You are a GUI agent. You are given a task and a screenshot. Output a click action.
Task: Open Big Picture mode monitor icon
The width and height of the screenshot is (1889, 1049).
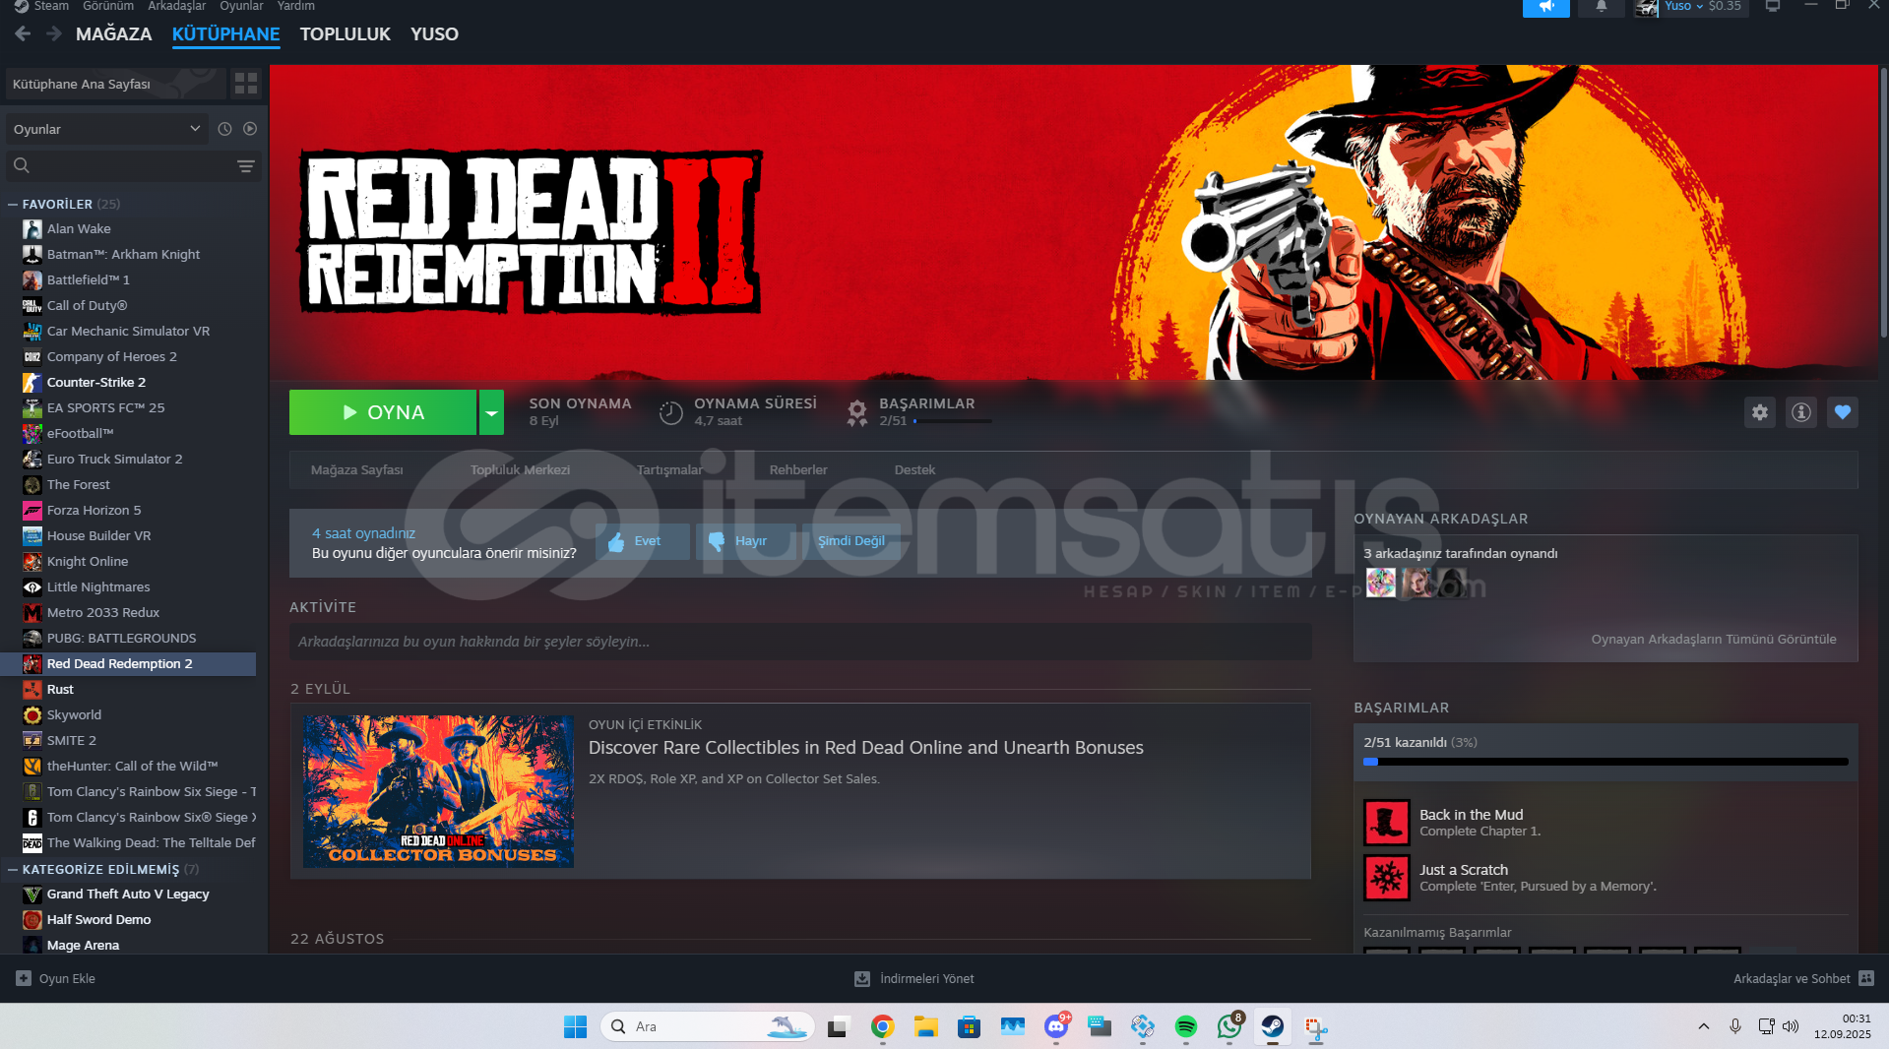click(x=1773, y=7)
